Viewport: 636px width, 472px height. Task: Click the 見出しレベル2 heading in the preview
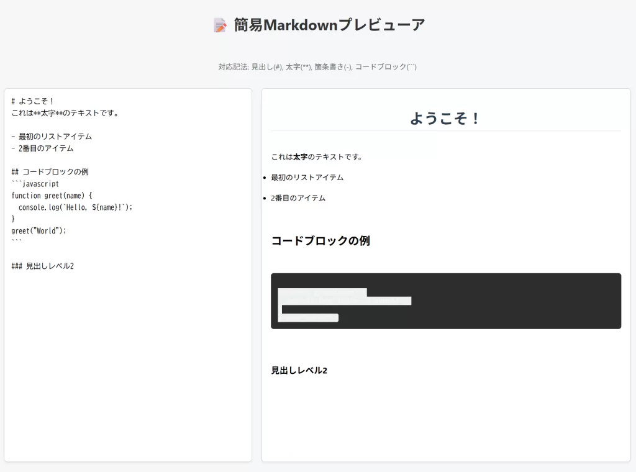click(x=298, y=370)
